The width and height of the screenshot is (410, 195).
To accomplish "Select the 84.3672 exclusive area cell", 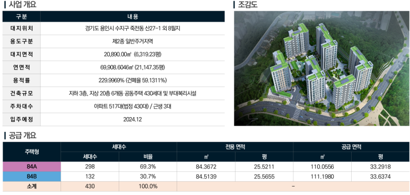I will (206, 167).
